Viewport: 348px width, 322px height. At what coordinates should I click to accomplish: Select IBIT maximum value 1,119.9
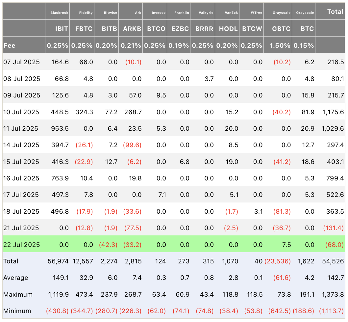tap(58, 294)
